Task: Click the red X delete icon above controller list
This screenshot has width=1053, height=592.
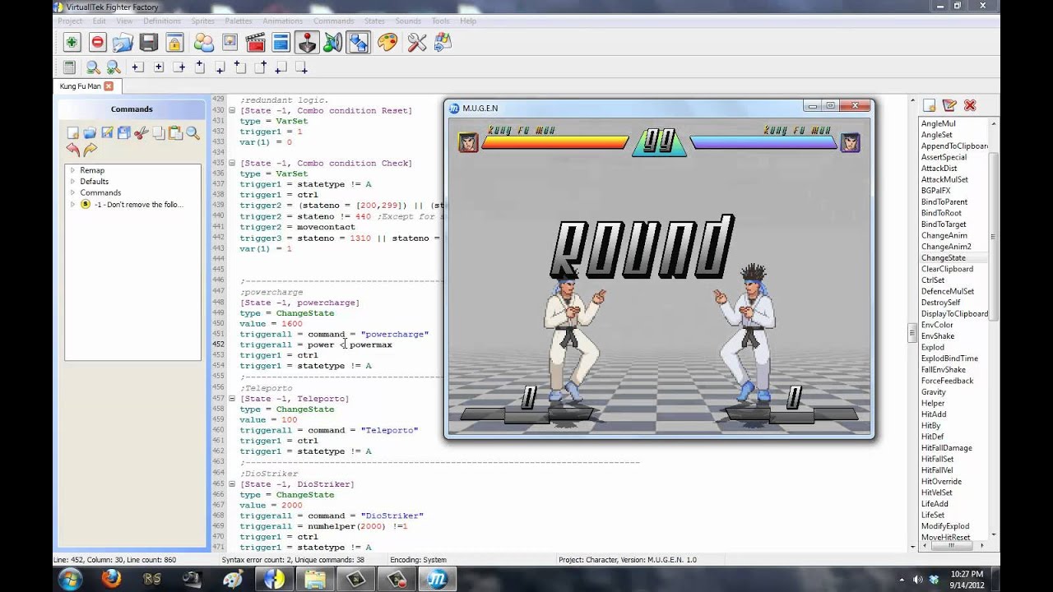Action: click(x=969, y=105)
